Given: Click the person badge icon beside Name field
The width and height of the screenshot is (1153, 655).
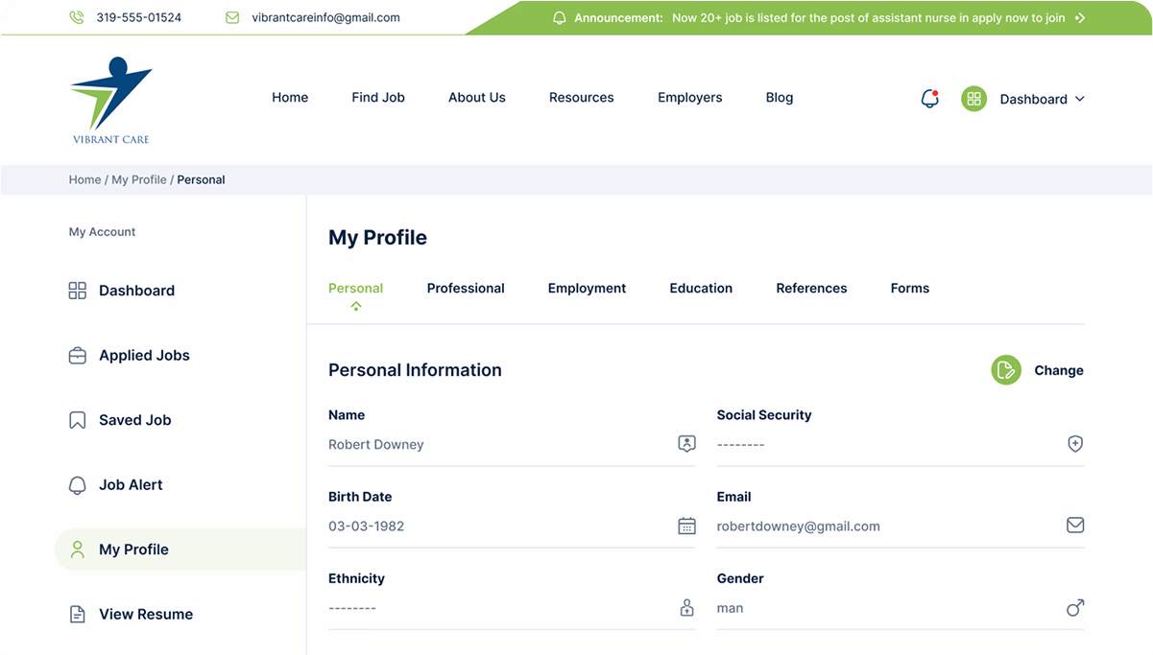Looking at the screenshot, I should tap(686, 443).
